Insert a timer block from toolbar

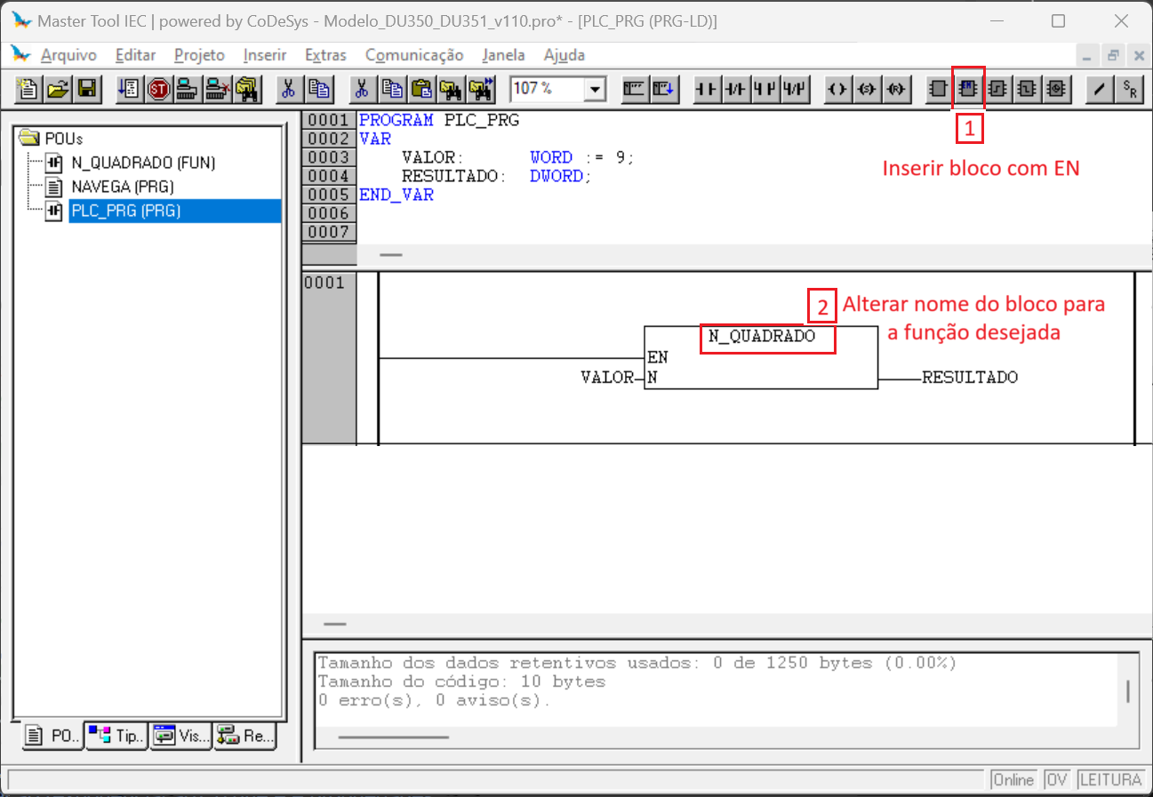tap(1055, 89)
